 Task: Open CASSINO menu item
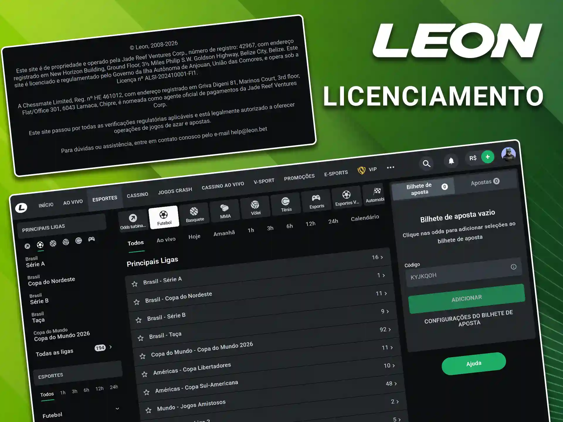coord(137,195)
